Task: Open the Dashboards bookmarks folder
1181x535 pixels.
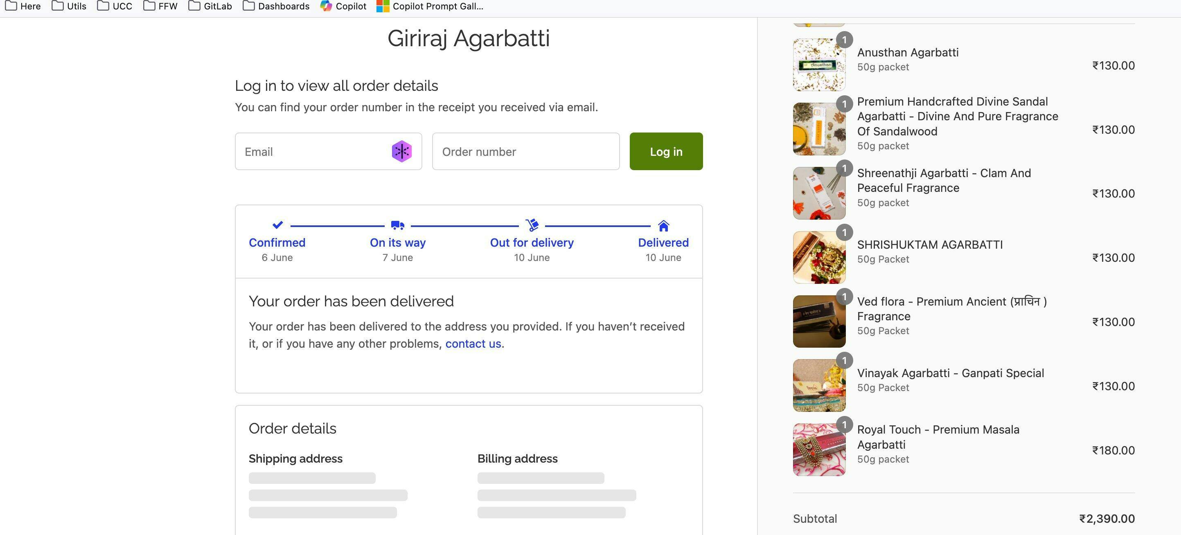Action: (x=276, y=7)
